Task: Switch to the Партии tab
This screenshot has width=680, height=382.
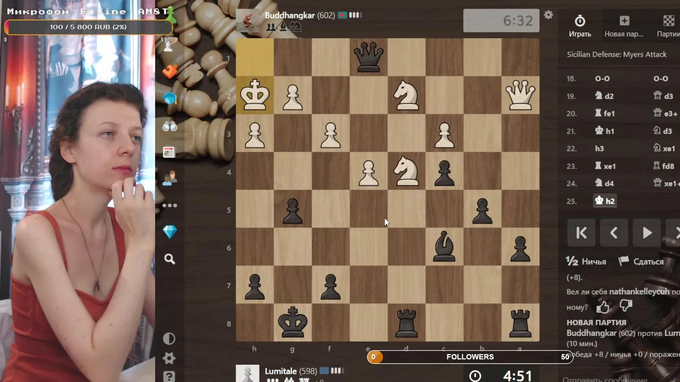Action: pos(668,25)
